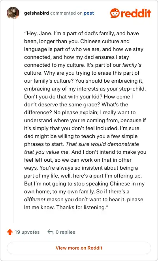Click the italic word "family's"
This screenshot has width=158, height=261.
tap(132, 65)
